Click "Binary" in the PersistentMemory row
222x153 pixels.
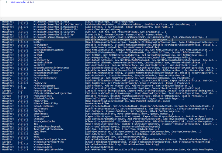coord(7,78)
